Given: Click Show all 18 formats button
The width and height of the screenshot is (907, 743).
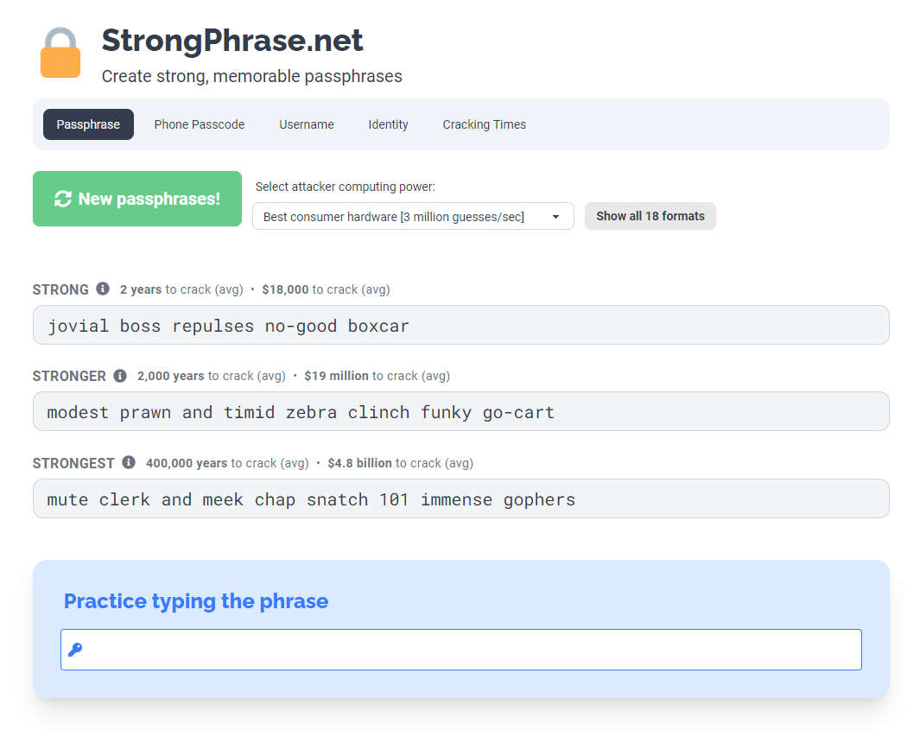Looking at the screenshot, I should coord(650,216).
